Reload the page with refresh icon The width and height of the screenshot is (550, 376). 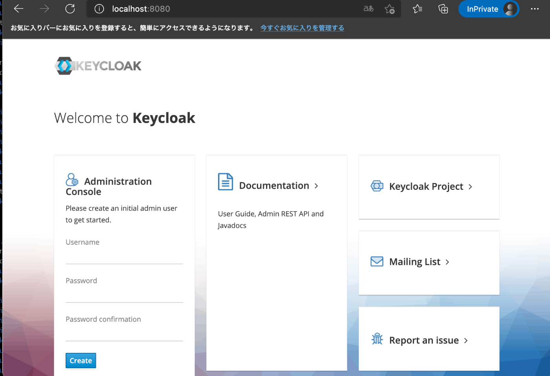click(x=70, y=9)
